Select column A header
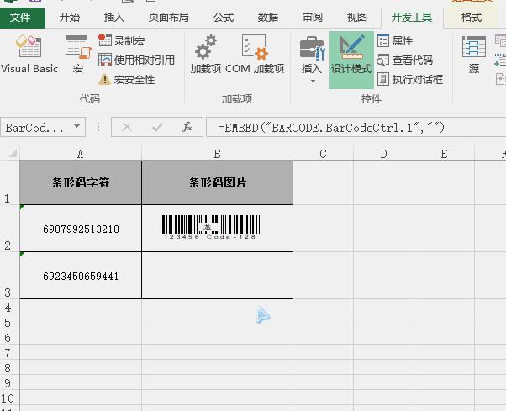Image resolution: width=506 pixels, height=411 pixels. tap(81, 154)
